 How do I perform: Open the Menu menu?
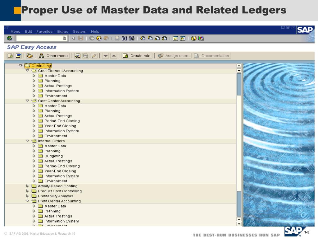coord(16,31)
